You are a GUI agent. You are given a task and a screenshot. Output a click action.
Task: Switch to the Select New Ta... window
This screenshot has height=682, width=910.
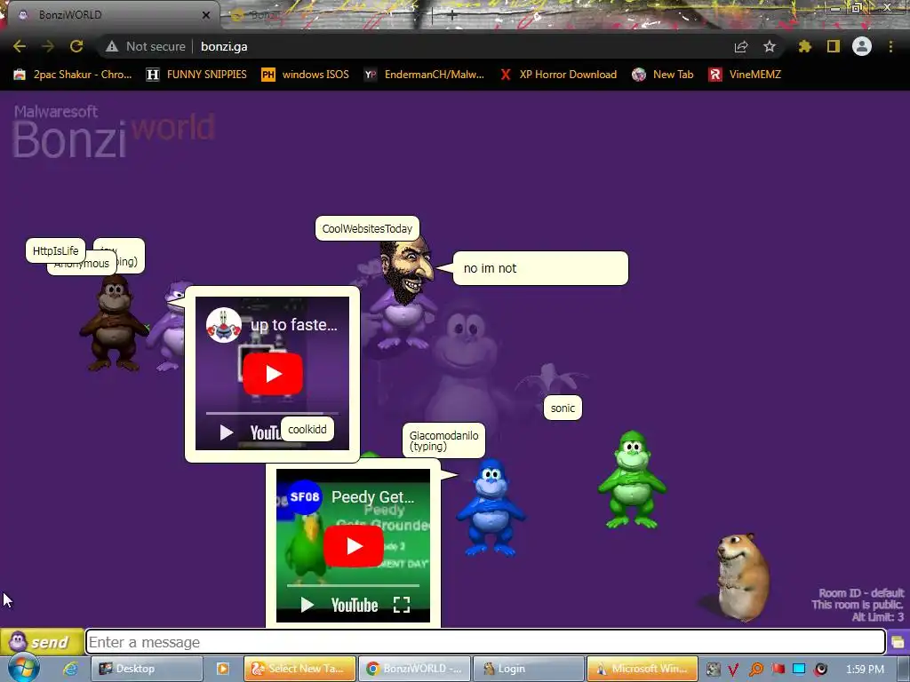click(x=300, y=669)
